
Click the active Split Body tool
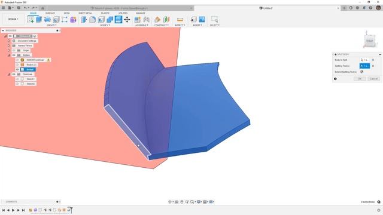point(118,19)
